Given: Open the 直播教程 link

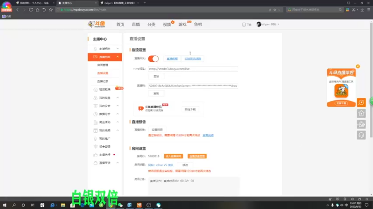Looking at the screenshot, I should 172,59.
